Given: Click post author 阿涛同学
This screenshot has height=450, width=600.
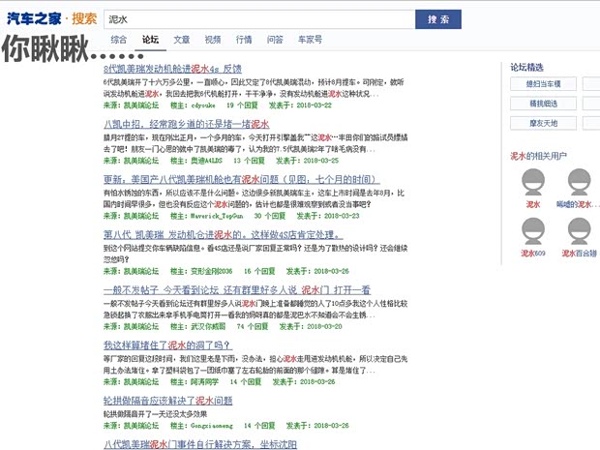Looking at the screenshot, I should tap(205, 382).
